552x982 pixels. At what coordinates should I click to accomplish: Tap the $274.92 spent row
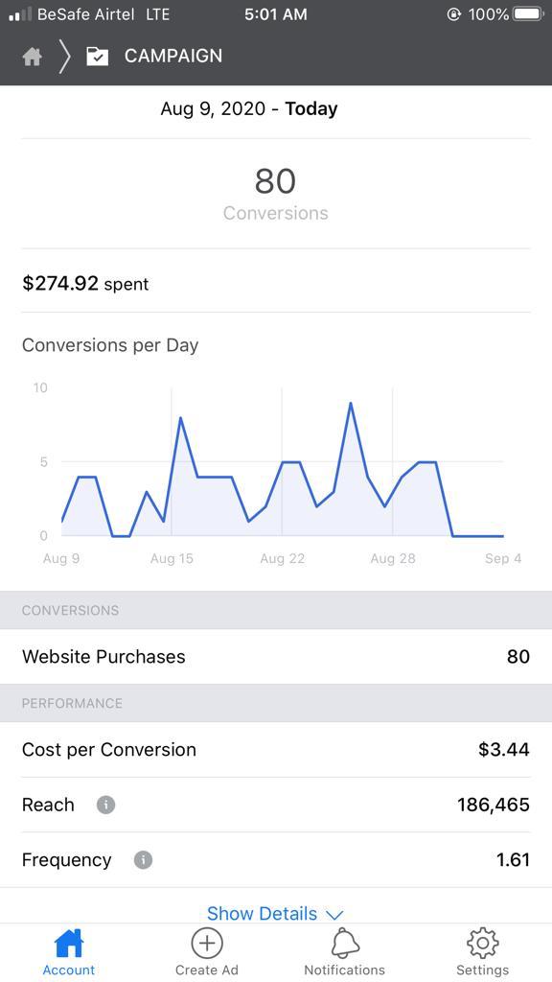(x=276, y=284)
